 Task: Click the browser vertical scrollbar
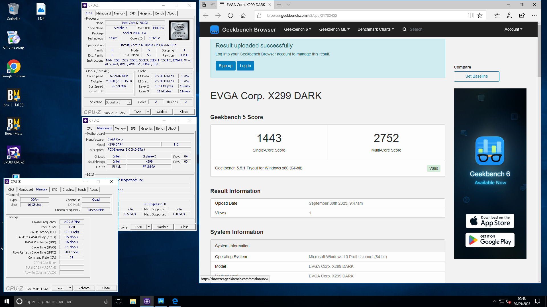tap(539, 51)
